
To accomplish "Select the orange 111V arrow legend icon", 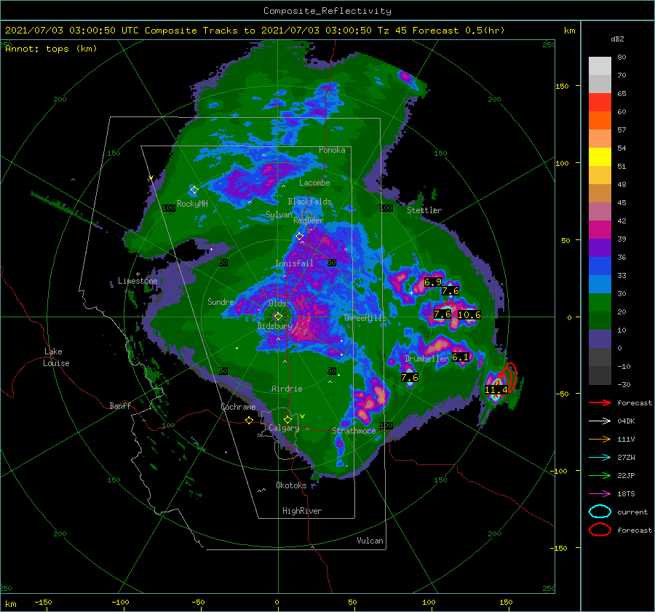I will tap(600, 439).
